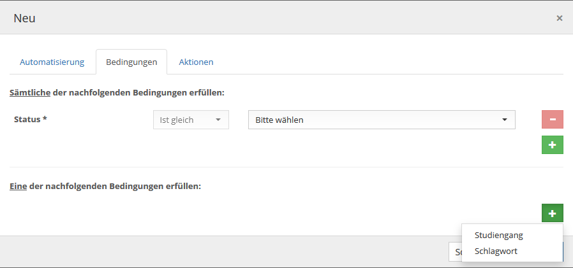Click the underlined word Eine
The image size is (573, 268).
18,187
